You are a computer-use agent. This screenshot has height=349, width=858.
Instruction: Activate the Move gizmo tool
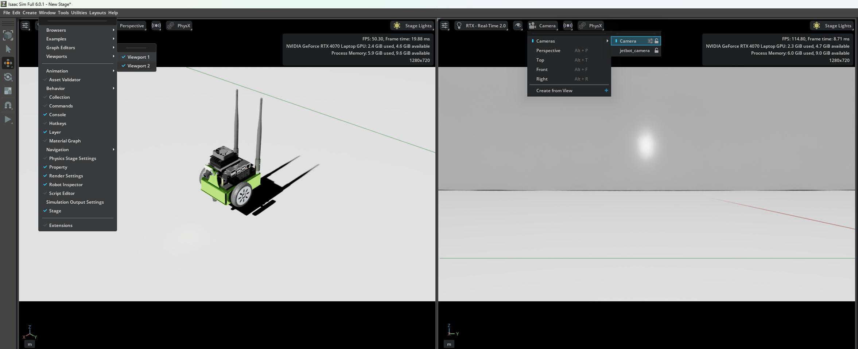[8, 63]
